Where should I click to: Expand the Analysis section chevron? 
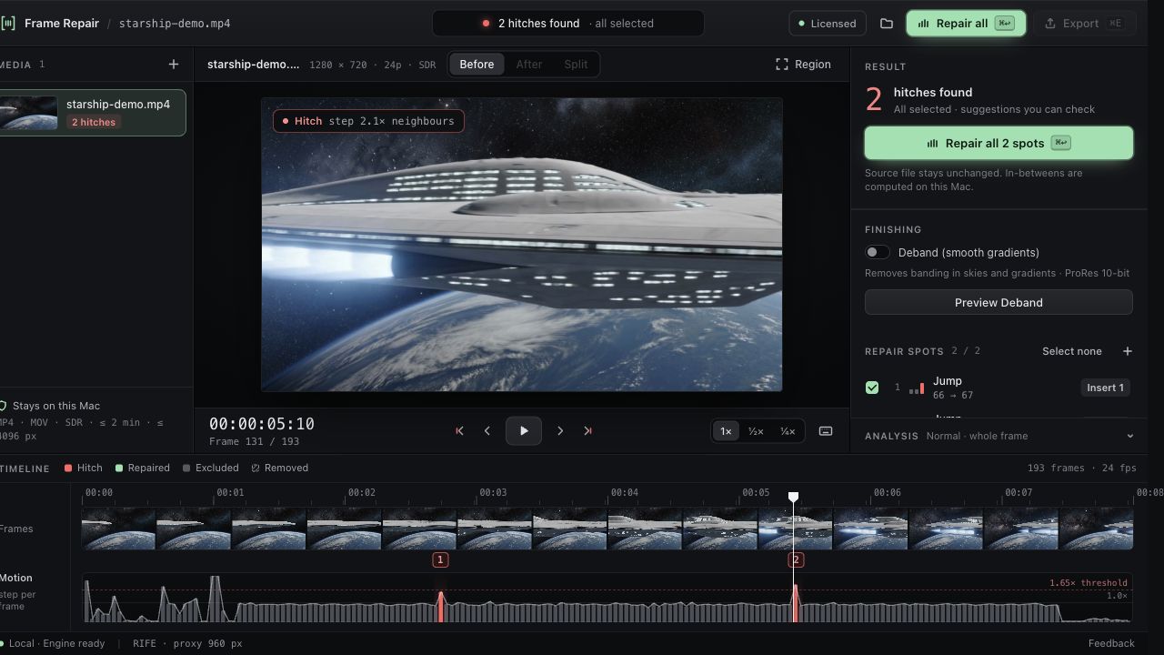point(1130,437)
